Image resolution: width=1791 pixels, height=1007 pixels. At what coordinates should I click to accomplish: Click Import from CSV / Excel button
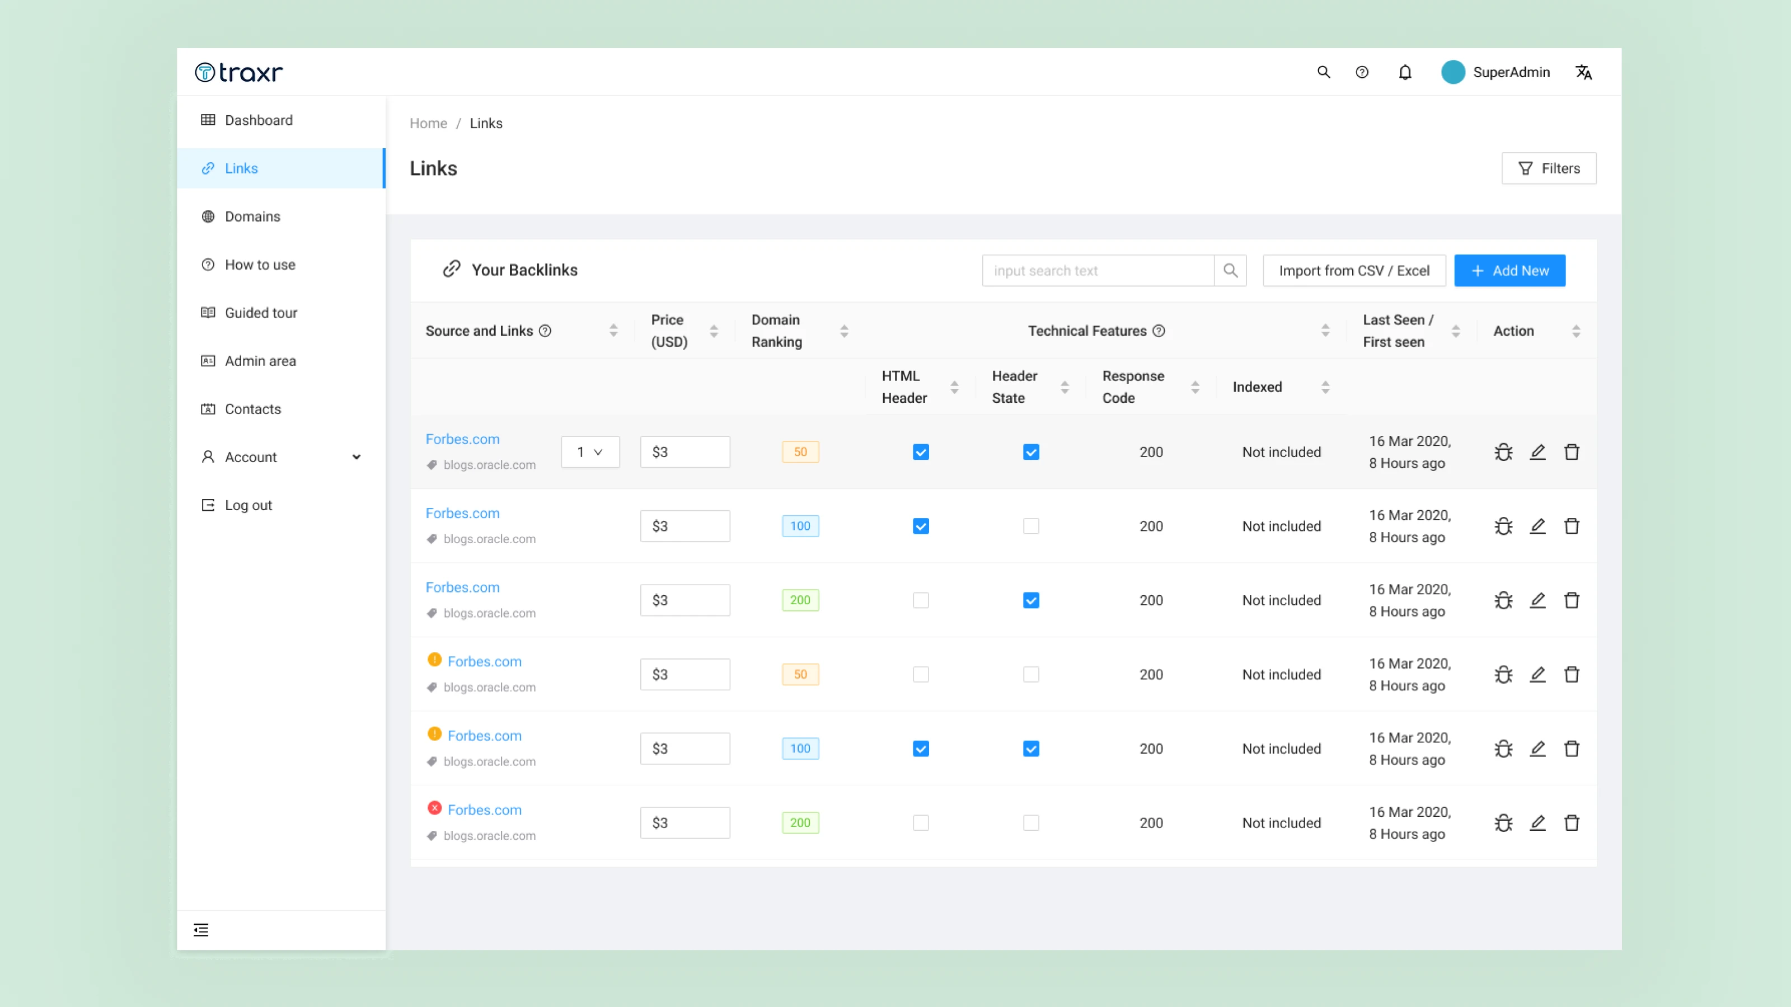tap(1354, 270)
